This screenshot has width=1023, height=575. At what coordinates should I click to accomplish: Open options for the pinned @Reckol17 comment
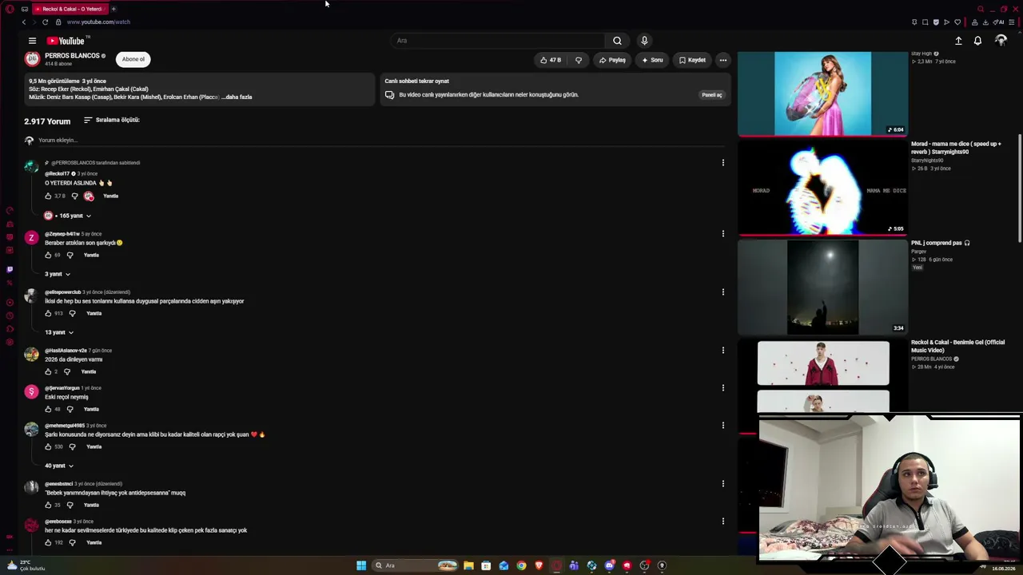(x=723, y=163)
